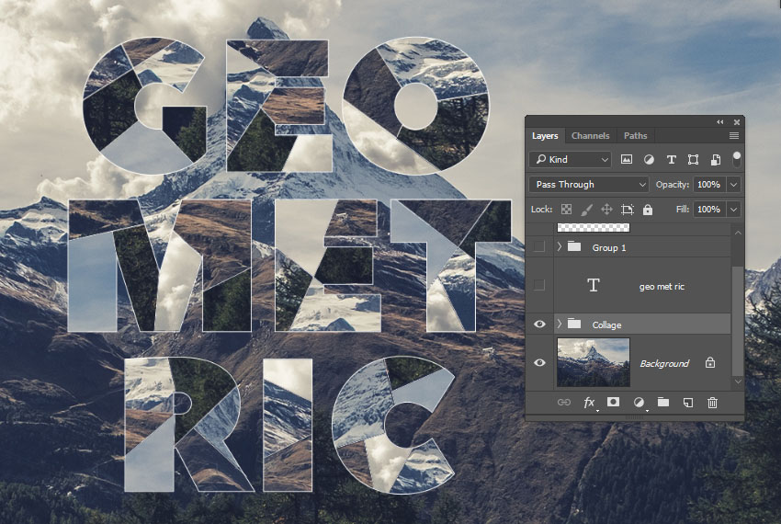Add a layer mask
781x524 pixels.
613,403
